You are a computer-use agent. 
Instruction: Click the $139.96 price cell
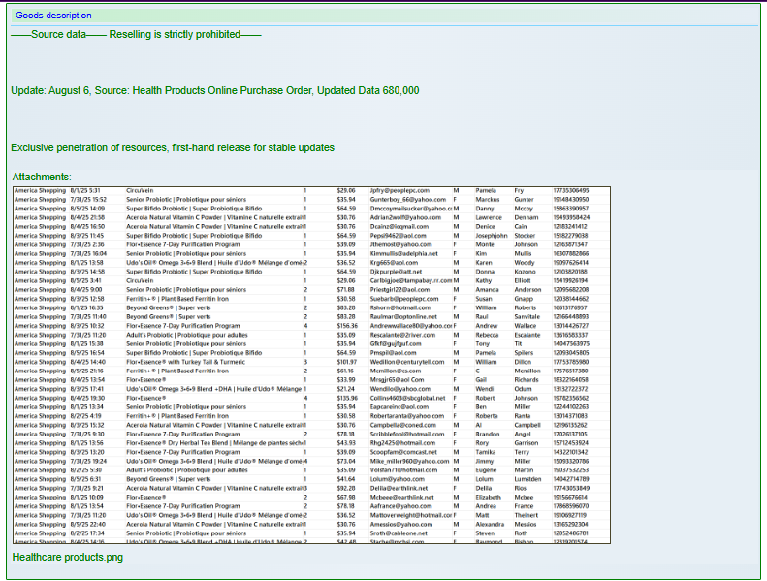click(346, 398)
